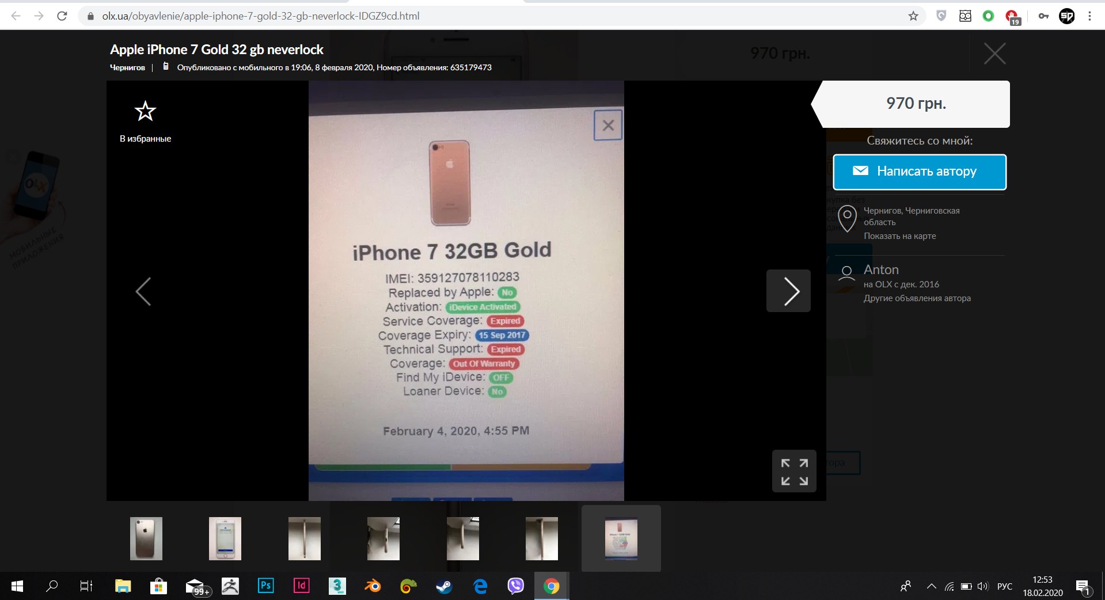Viewport: 1105px width, 600px height.
Task: Click the key password icon in Chrome toolbar
Action: 1043,16
